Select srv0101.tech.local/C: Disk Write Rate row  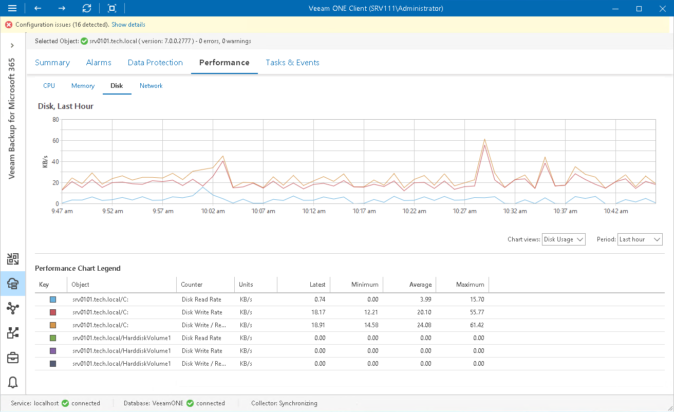(x=349, y=312)
